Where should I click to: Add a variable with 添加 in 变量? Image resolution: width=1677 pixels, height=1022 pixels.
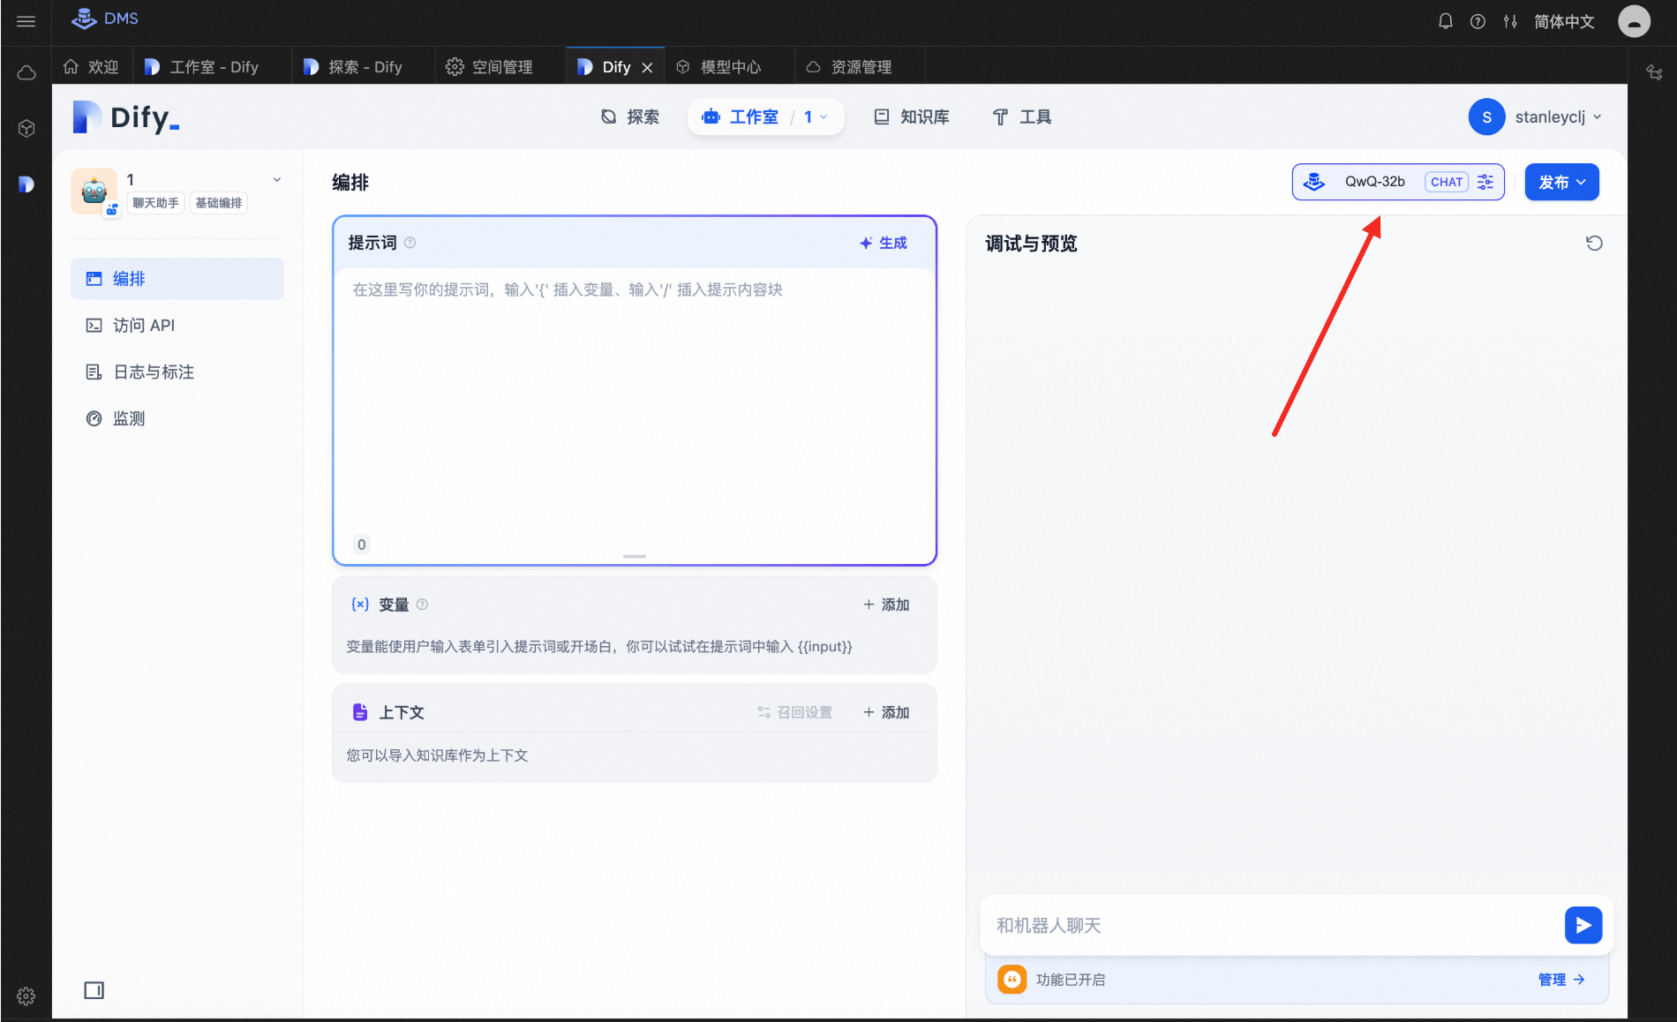(886, 605)
